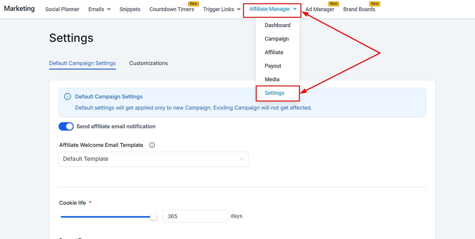This screenshot has height=239, width=475.
Task: Toggle Send affiliate email notification switch
Action: click(x=66, y=126)
